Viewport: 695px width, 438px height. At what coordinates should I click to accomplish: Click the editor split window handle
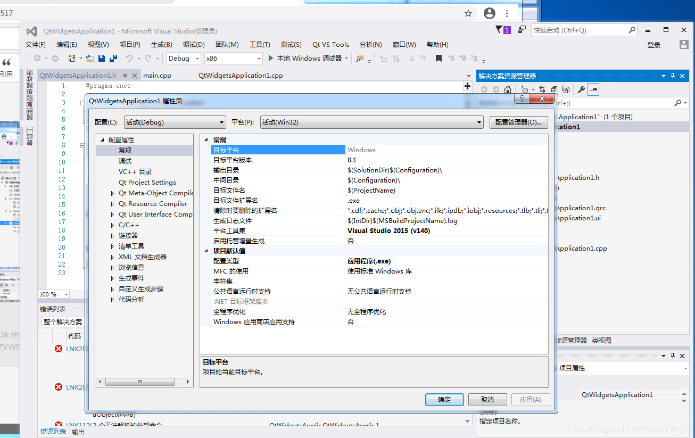click(467, 86)
